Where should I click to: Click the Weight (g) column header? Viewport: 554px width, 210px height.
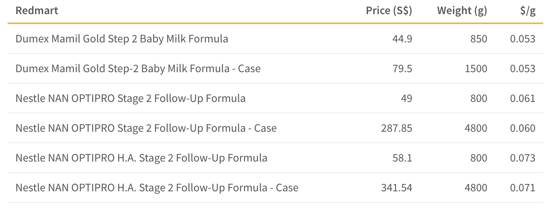[462, 11]
